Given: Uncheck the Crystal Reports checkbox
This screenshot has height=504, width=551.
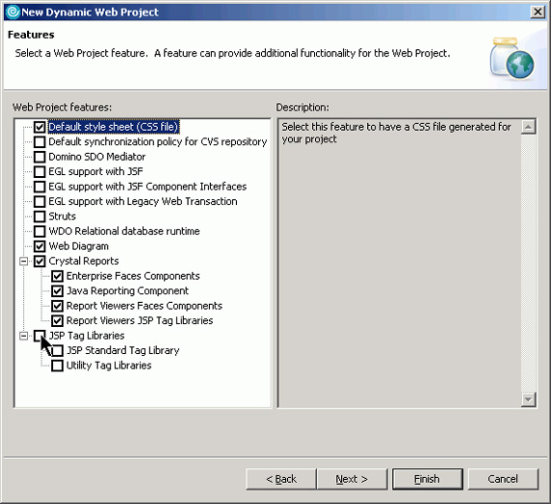Looking at the screenshot, I should [39, 261].
